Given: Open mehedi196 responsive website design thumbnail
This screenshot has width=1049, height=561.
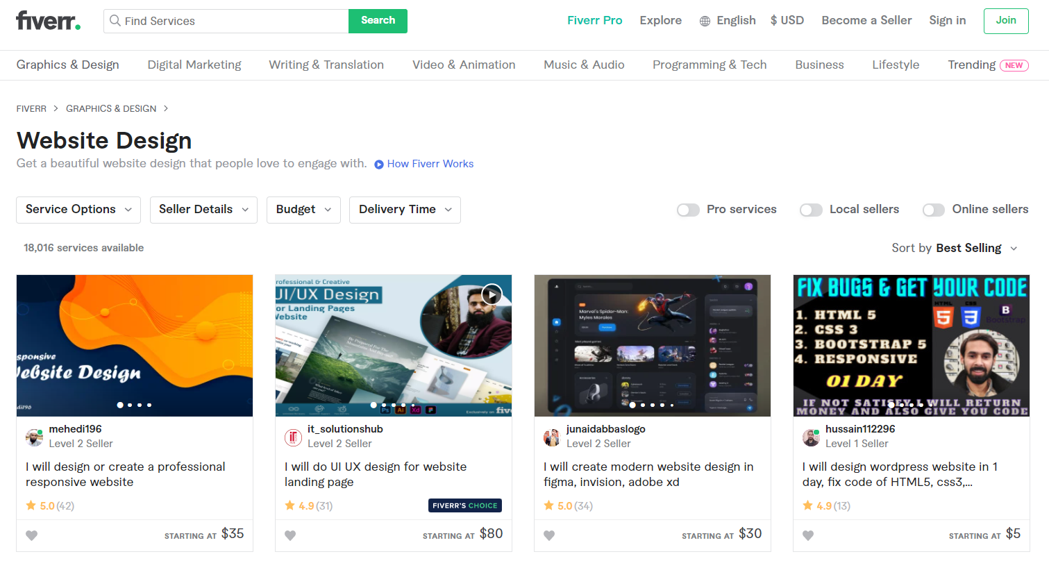Looking at the screenshot, I should pyautogui.click(x=135, y=346).
